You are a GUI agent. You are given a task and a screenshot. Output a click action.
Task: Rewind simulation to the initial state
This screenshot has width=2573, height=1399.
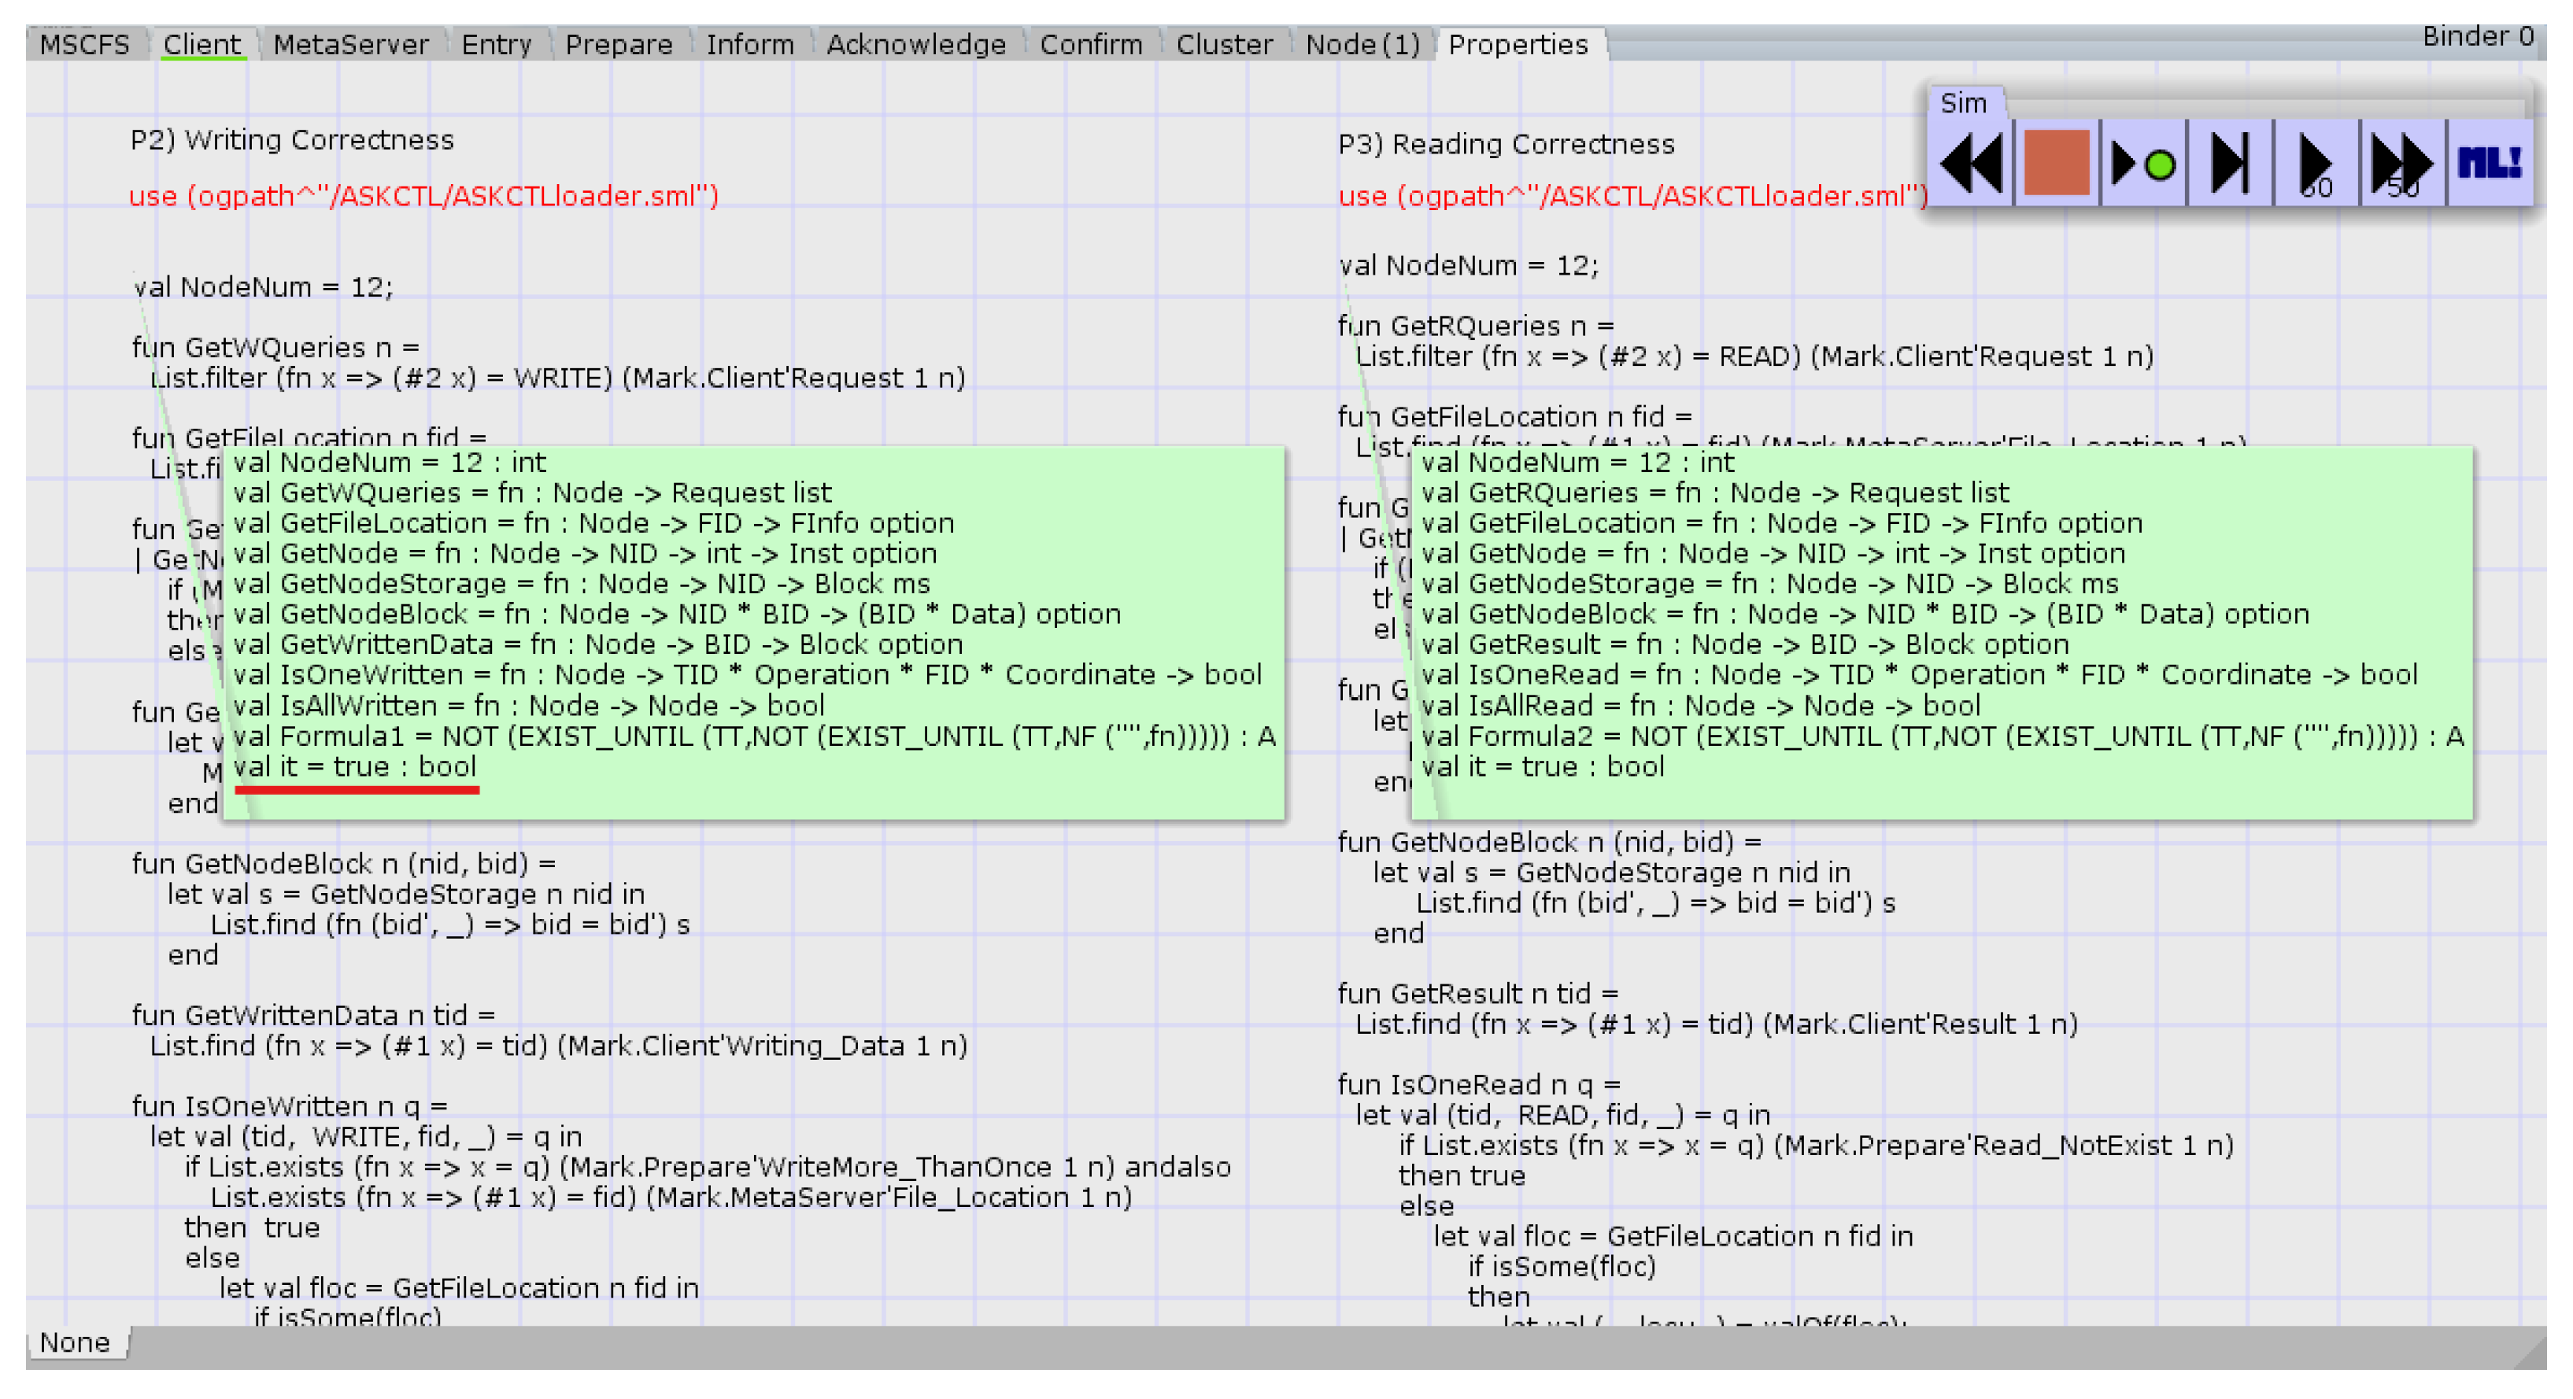1969,164
